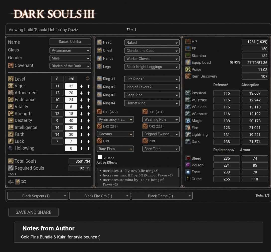The image size is (271, 252).
Task: Click the Name field Sasuki Uchiha
Action: pyautogui.click(x=70, y=42)
